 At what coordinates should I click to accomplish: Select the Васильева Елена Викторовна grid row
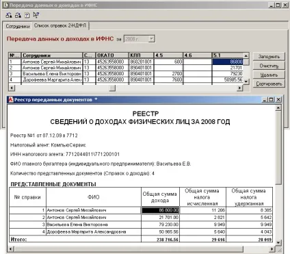coord(126,74)
